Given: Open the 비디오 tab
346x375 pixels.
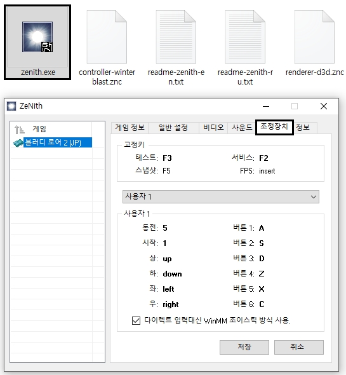Looking at the screenshot, I should (x=213, y=128).
